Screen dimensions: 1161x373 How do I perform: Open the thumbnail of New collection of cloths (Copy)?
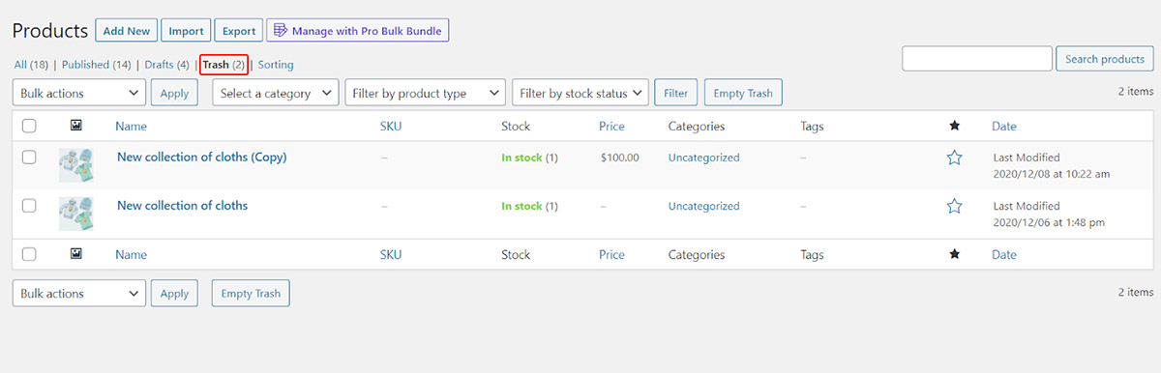point(75,165)
